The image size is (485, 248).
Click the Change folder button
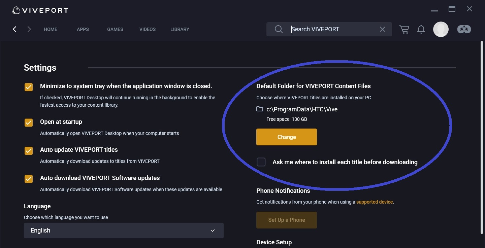[287, 137]
